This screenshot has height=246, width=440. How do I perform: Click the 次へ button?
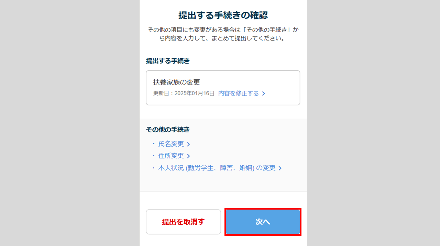click(263, 222)
